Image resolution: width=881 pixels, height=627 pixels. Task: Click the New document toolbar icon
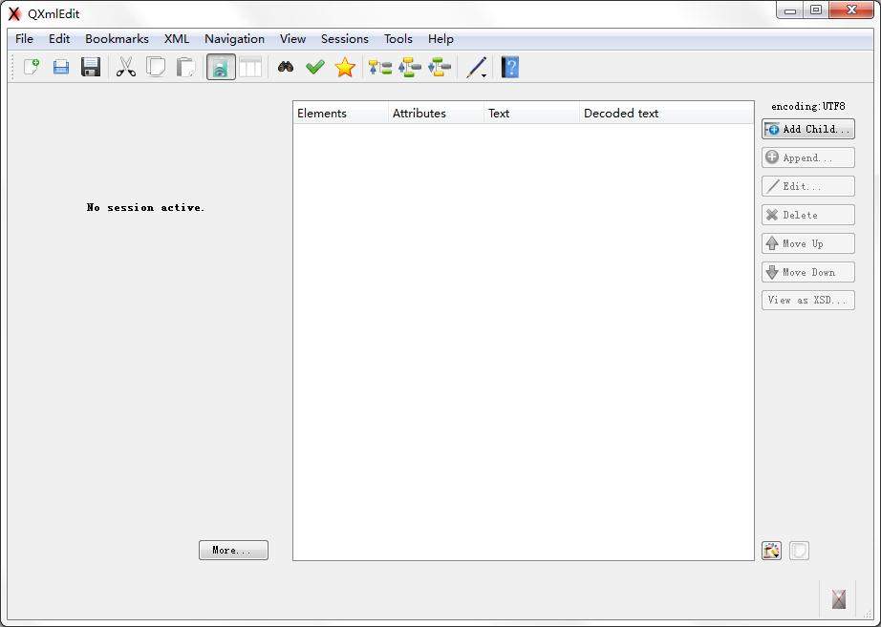coord(32,68)
